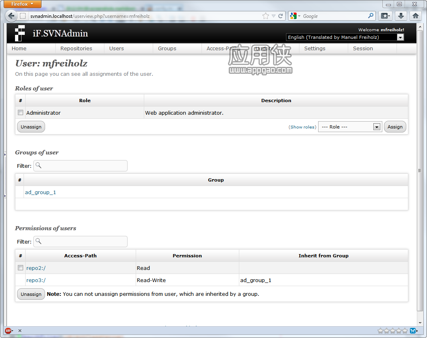Bookmark this page with the star icon

(x=266, y=16)
